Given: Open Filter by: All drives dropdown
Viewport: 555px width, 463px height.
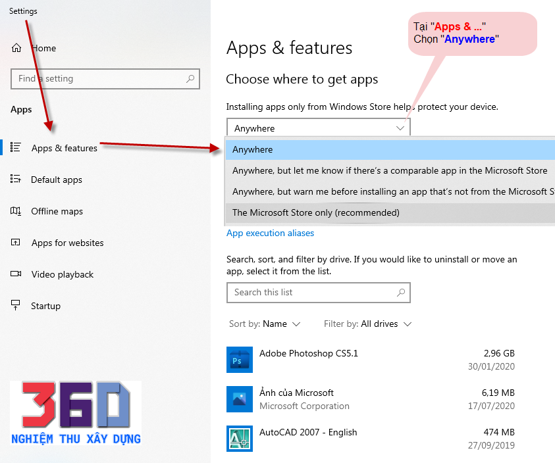Looking at the screenshot, I should (368, 324).
